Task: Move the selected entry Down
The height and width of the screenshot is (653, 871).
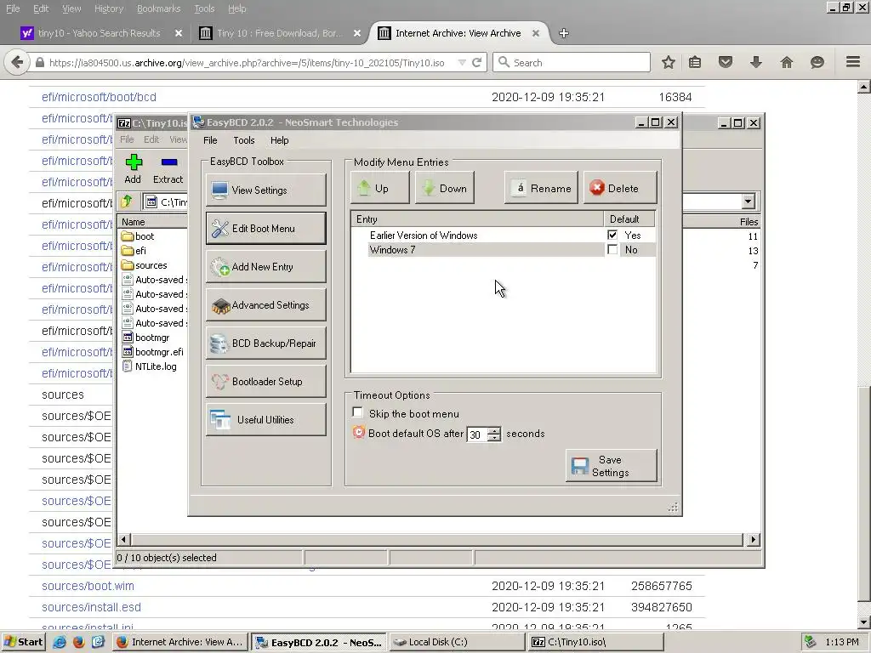Action: (444, 188)
